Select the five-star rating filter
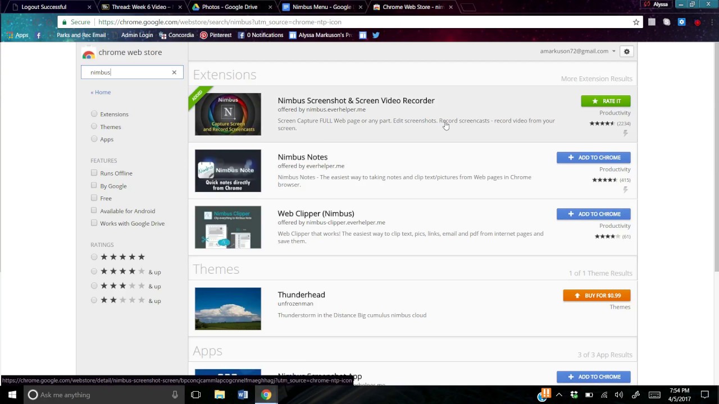The width and height of the screenshot is (719, 404). (x=94, y=257)
